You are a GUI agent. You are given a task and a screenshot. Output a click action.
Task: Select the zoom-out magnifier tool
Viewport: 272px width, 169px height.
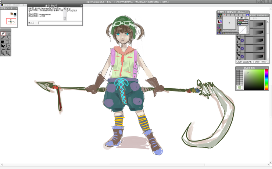pyautogui.click(x=8, y=54)
